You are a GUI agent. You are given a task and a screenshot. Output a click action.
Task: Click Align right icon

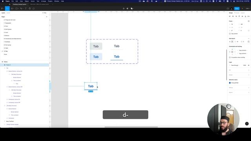pos(236,16)
